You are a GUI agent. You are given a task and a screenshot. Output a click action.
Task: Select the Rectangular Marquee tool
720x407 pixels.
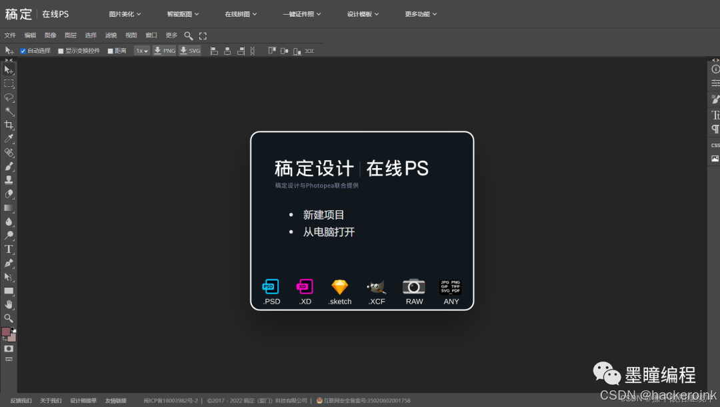tap(9, 83)
